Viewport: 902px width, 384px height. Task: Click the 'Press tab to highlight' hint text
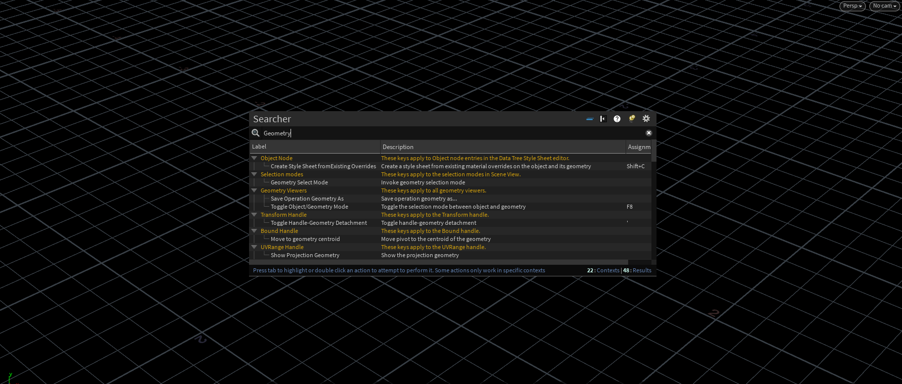point(399,270)
